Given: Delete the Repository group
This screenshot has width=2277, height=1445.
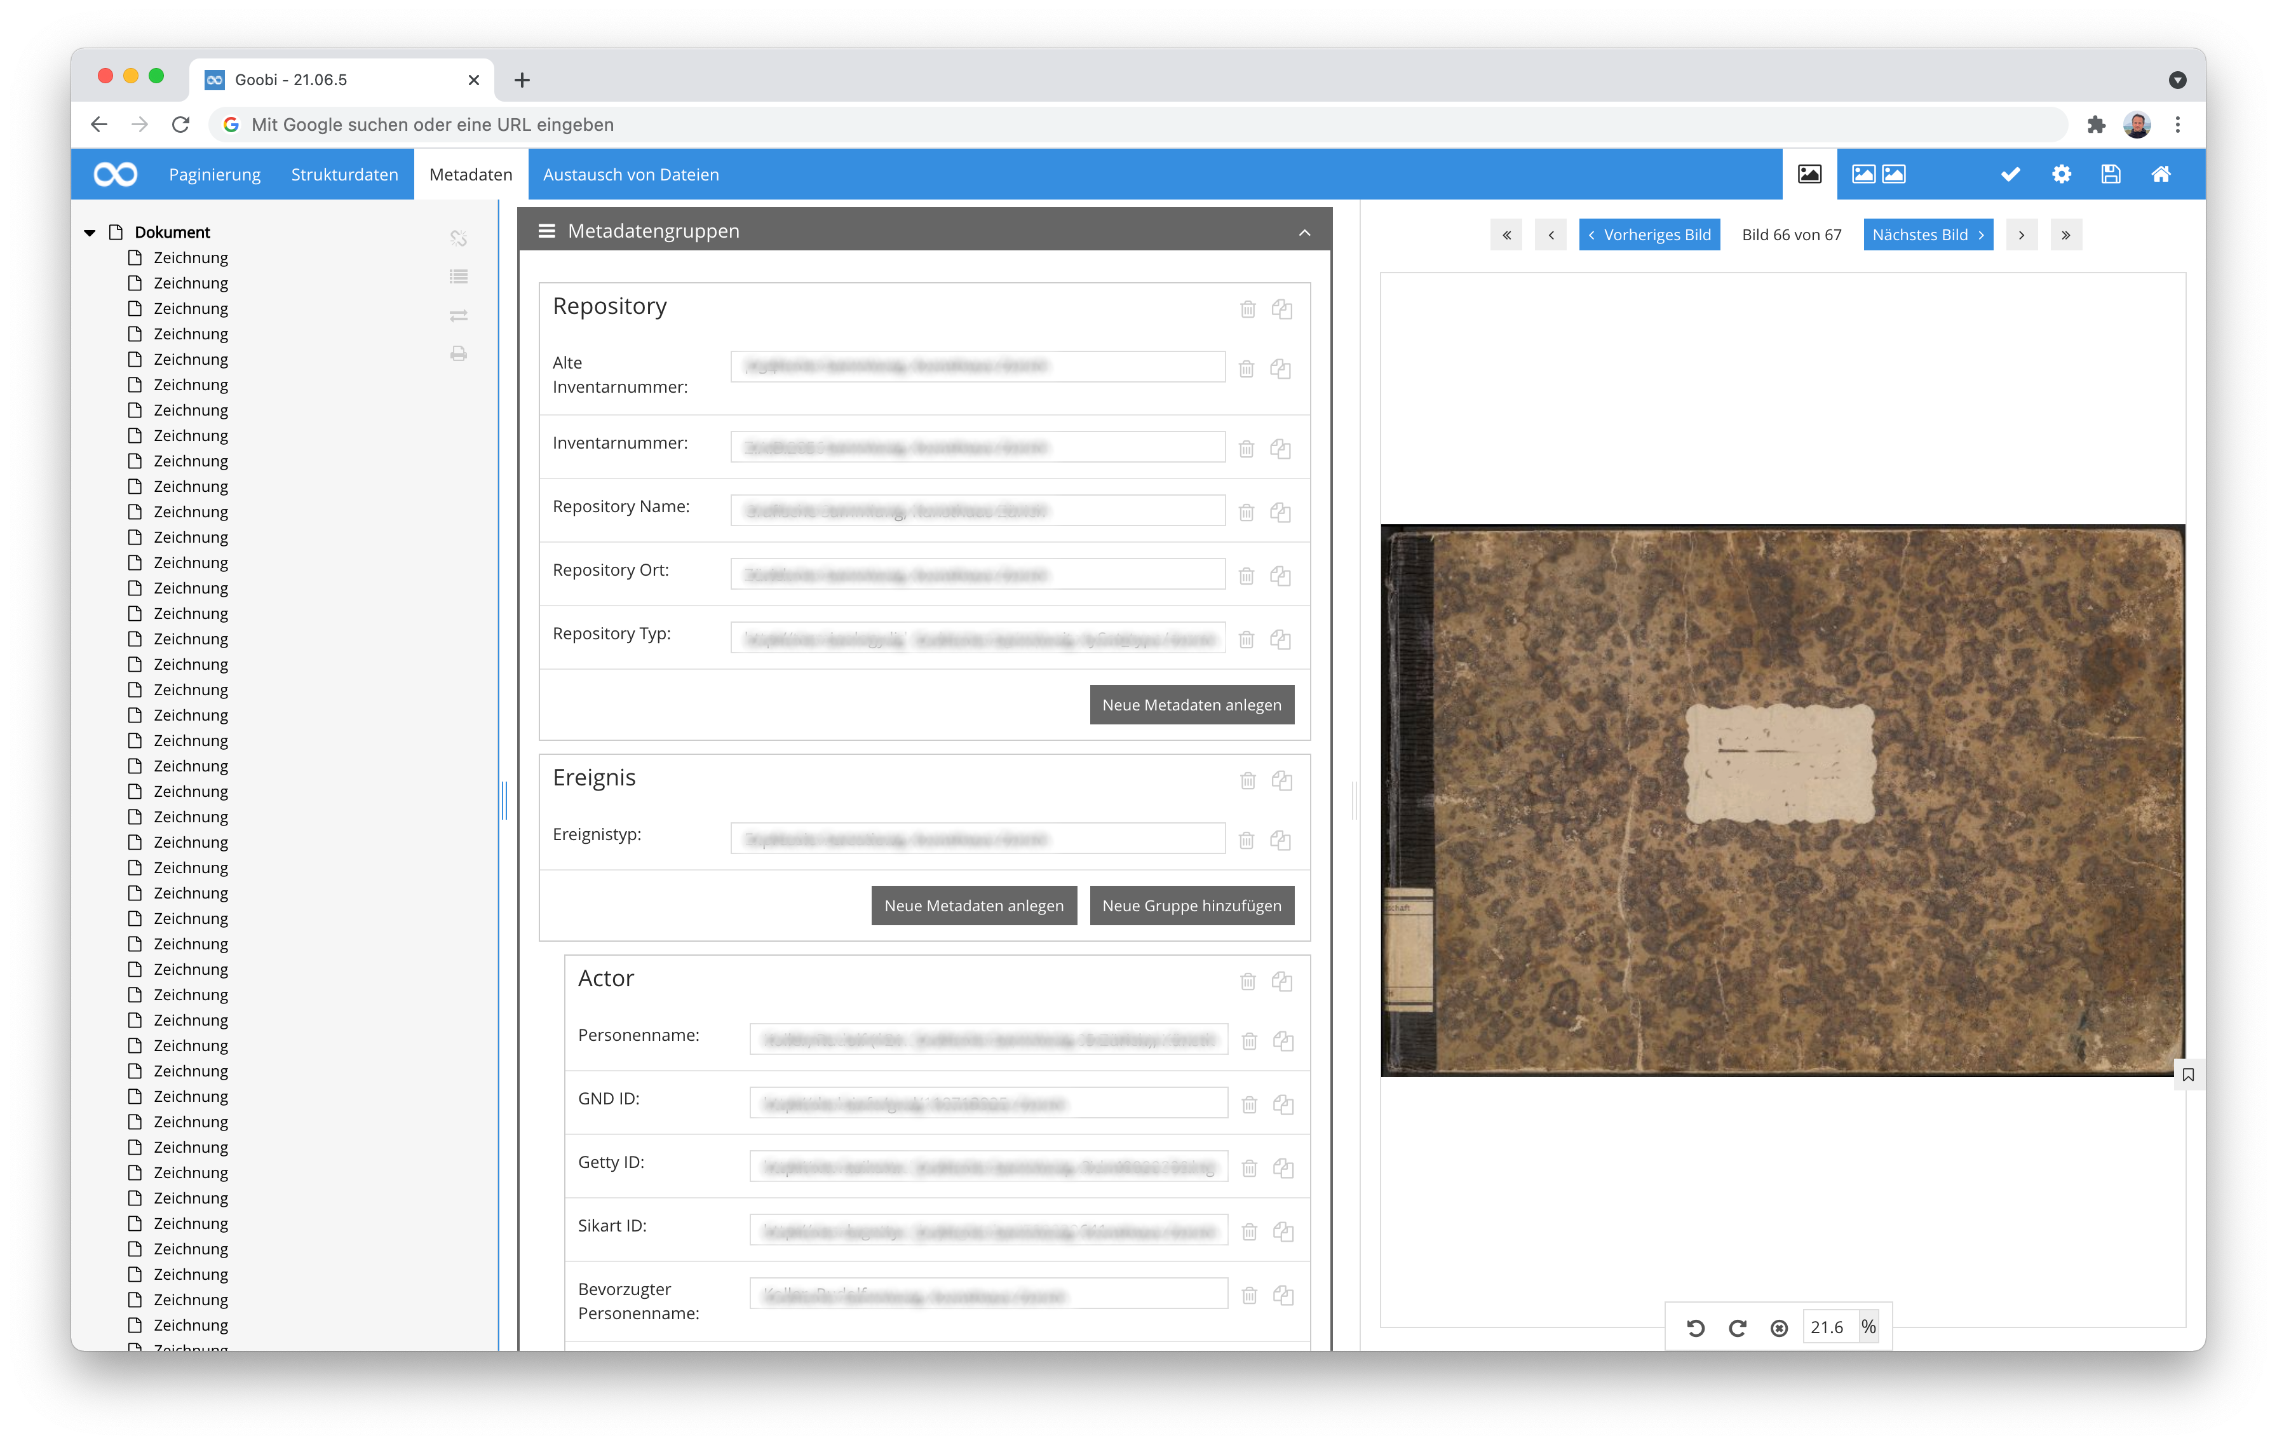Looking at the screenshot, I should click(1247, 309).
